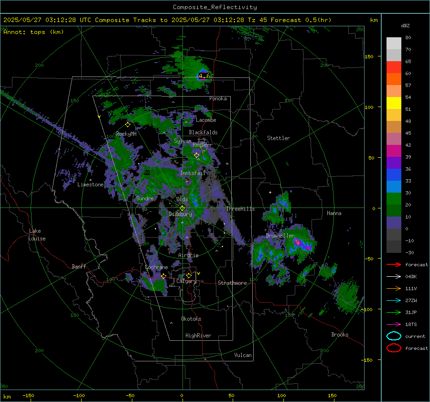Click the yellow diamond marker above Calgary
Viewport: 430px width, 402px height.
click(189, 275)
